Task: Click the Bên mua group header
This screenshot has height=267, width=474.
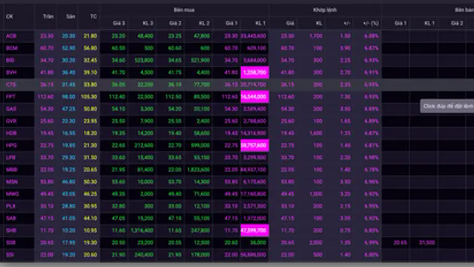Action: pyautogui.click(x=184, y=10)
